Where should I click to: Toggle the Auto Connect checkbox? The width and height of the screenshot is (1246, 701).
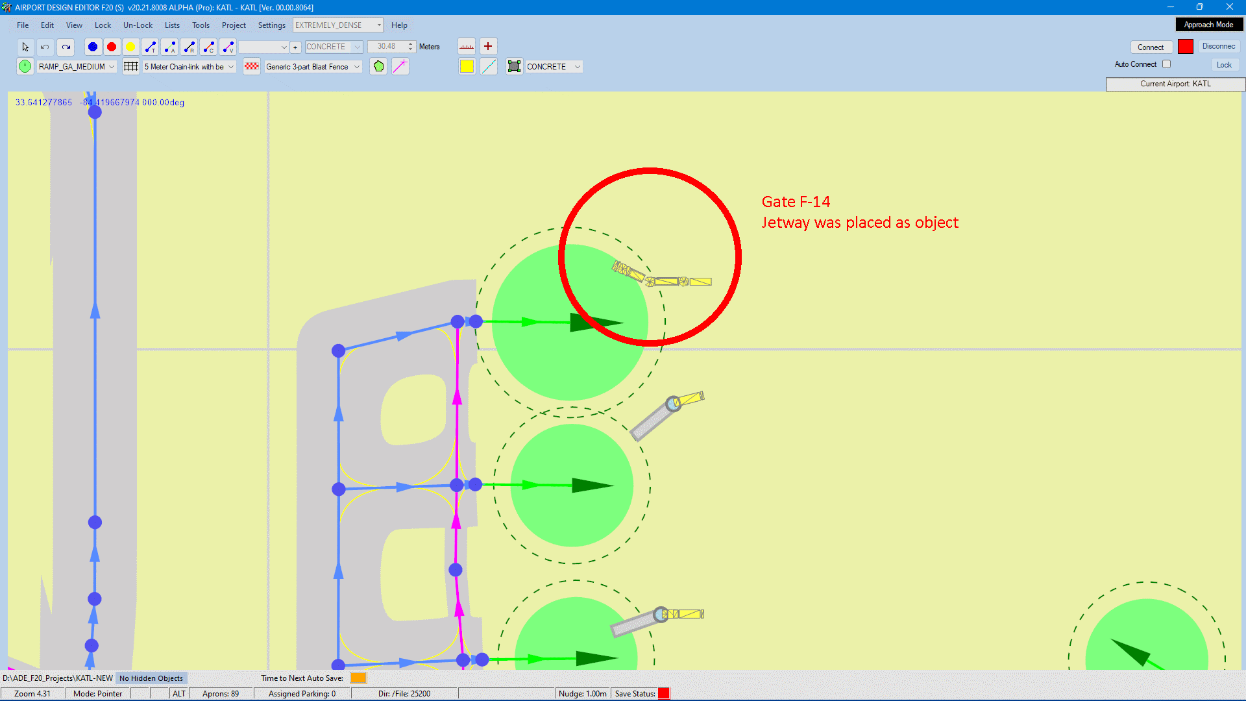1166,64
